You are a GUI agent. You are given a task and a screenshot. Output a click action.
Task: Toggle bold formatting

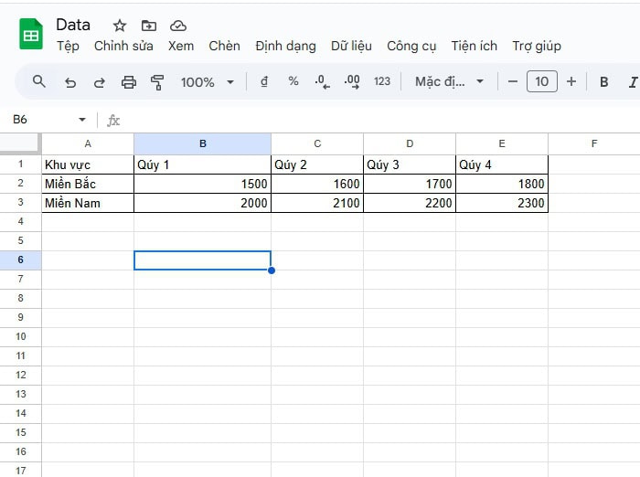pos(603,82)
